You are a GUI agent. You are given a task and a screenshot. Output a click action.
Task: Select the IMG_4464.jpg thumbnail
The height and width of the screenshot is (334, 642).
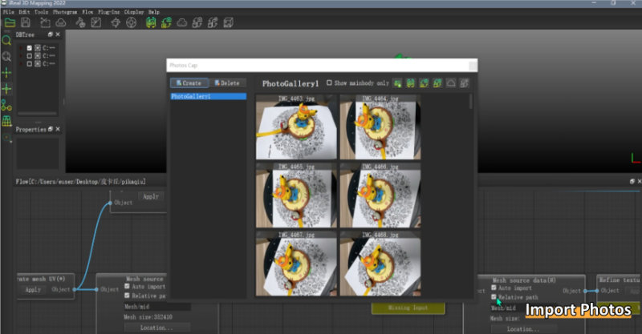(380, 127)
